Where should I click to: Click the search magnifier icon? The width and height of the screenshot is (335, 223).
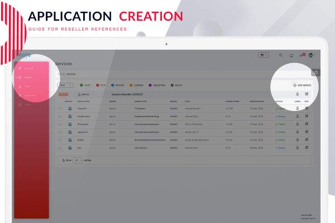pyautogui.click(x=281, y=55)
